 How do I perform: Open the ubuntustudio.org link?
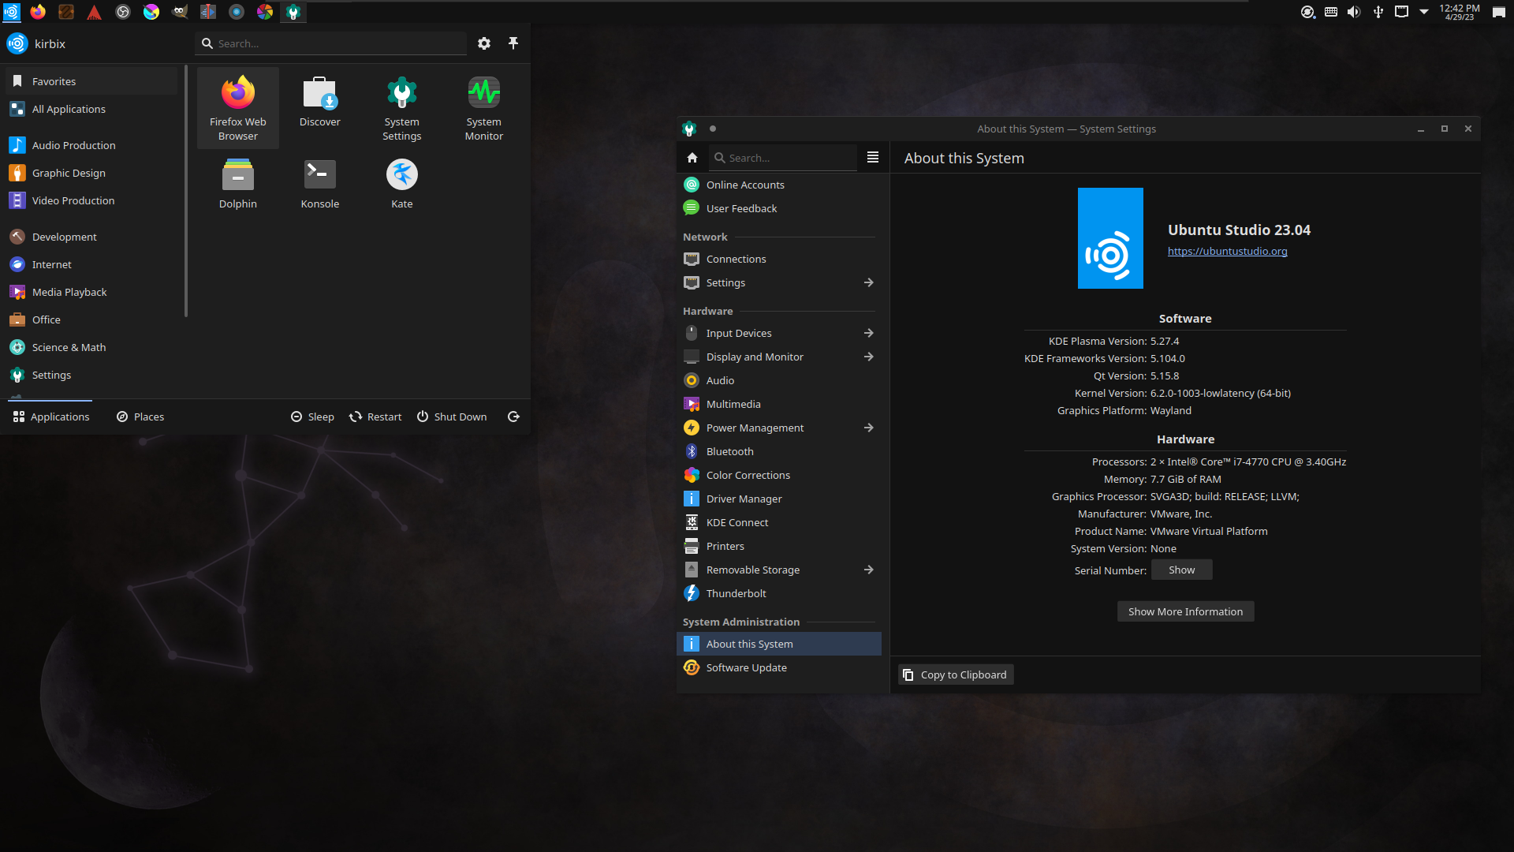pyautogui.click(x=1227, y=251)
